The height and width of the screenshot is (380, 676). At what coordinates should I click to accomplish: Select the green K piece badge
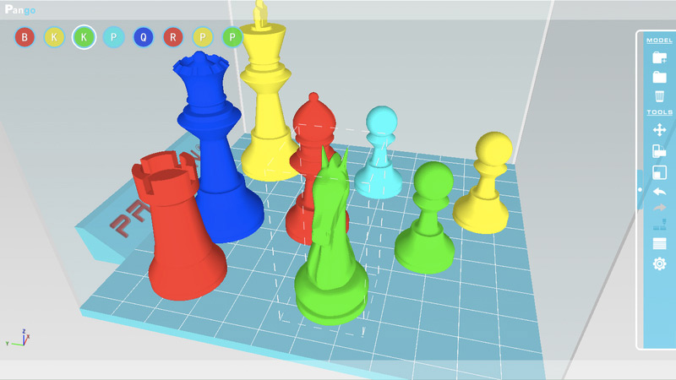(x=84, y=37)
